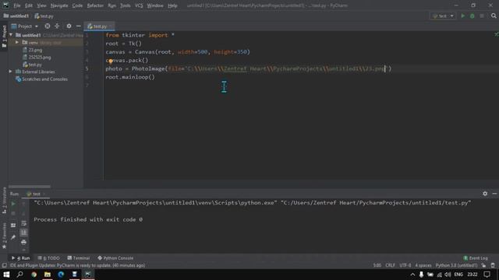
Task: Click 4 spaces indent setting
Action: click(423, 265)
